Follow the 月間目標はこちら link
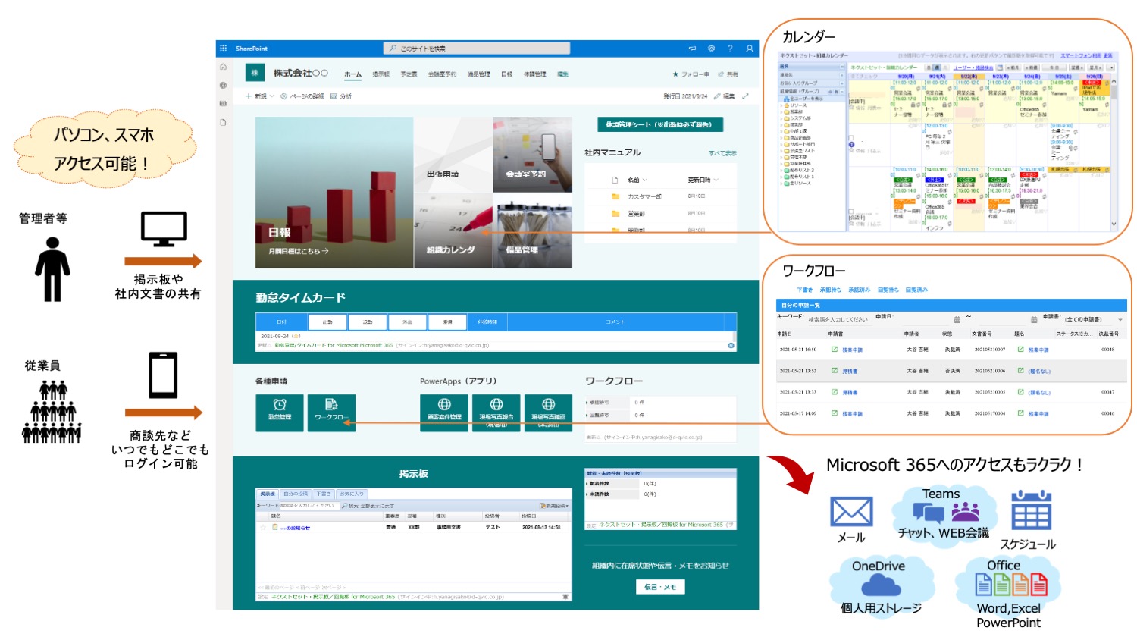The width and height of the screenshot is (1137, 640). click(299, 251)
